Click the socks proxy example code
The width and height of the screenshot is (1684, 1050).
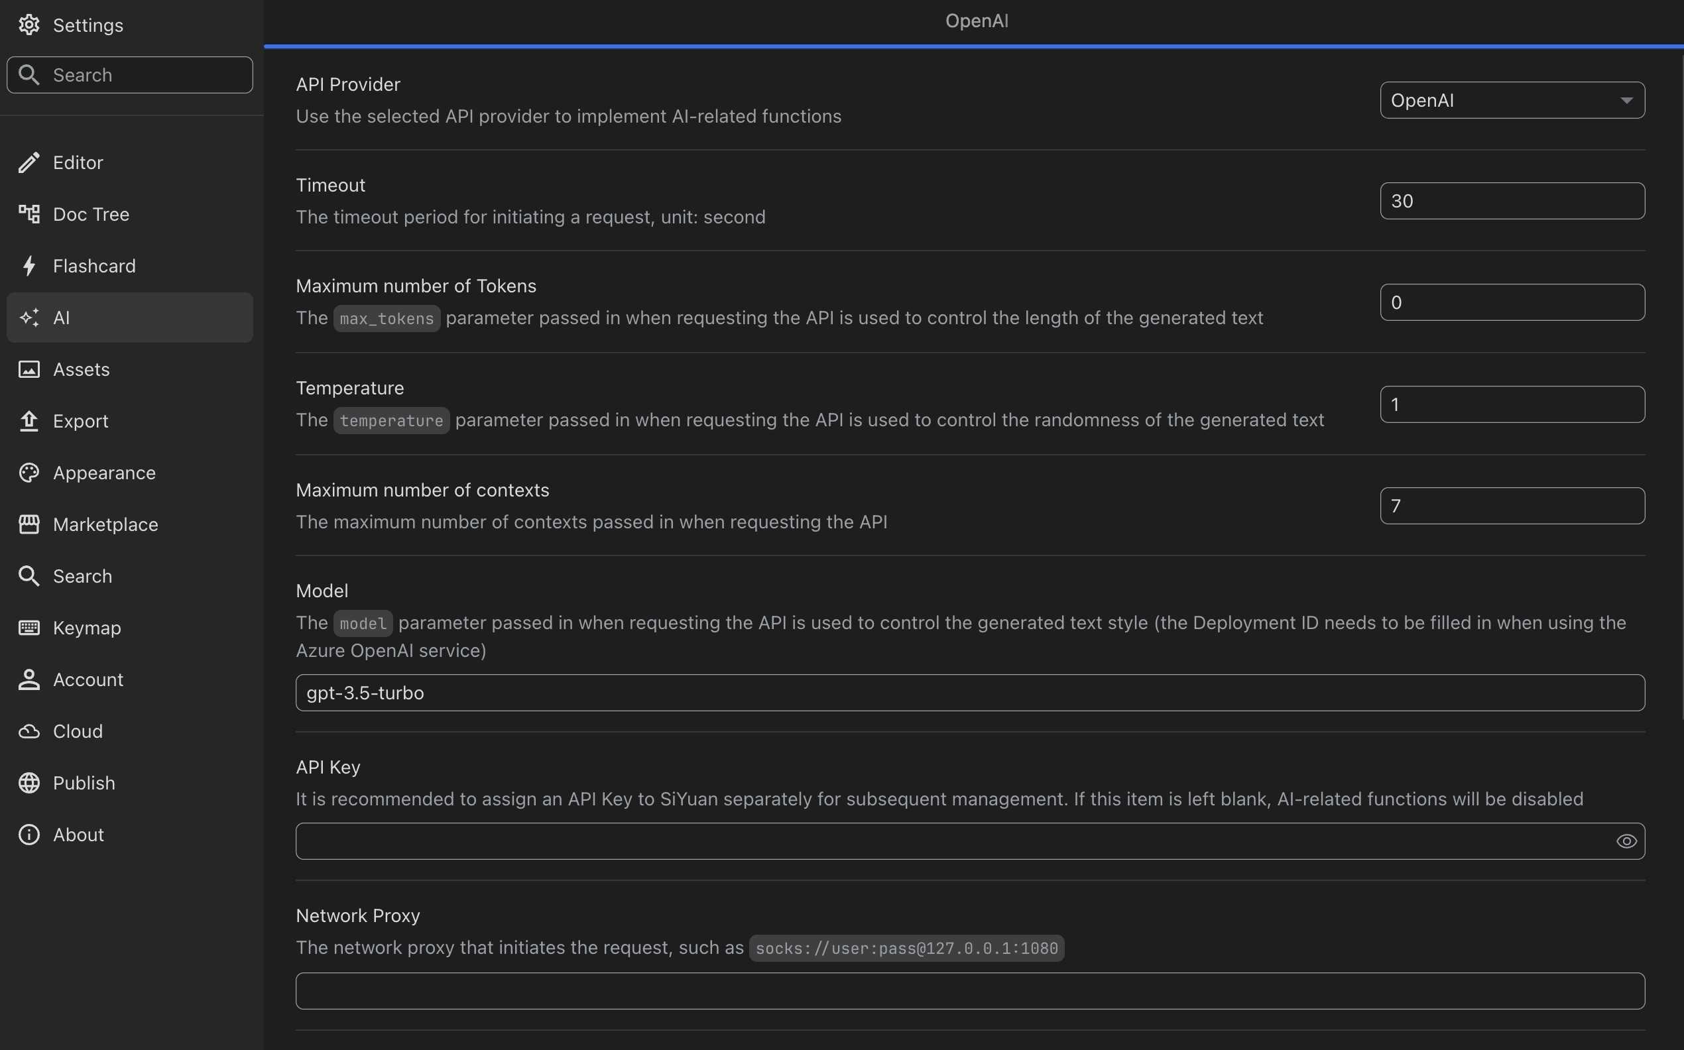point(906,949)
